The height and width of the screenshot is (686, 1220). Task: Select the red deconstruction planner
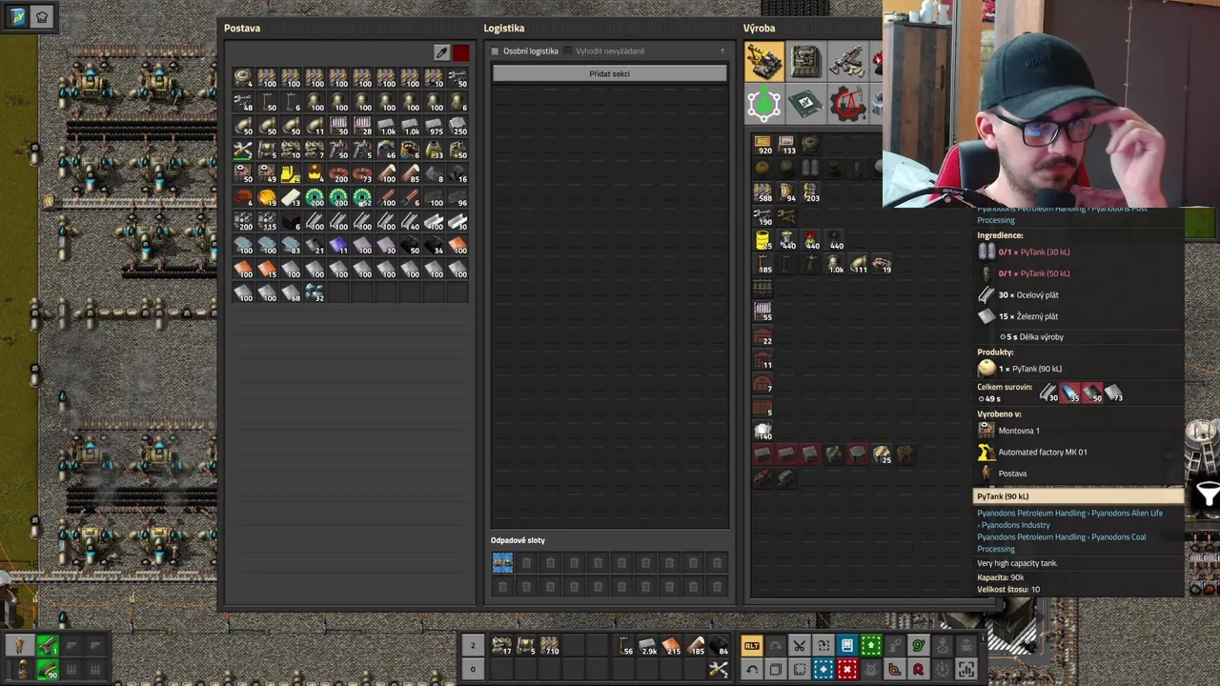(847, 670)
